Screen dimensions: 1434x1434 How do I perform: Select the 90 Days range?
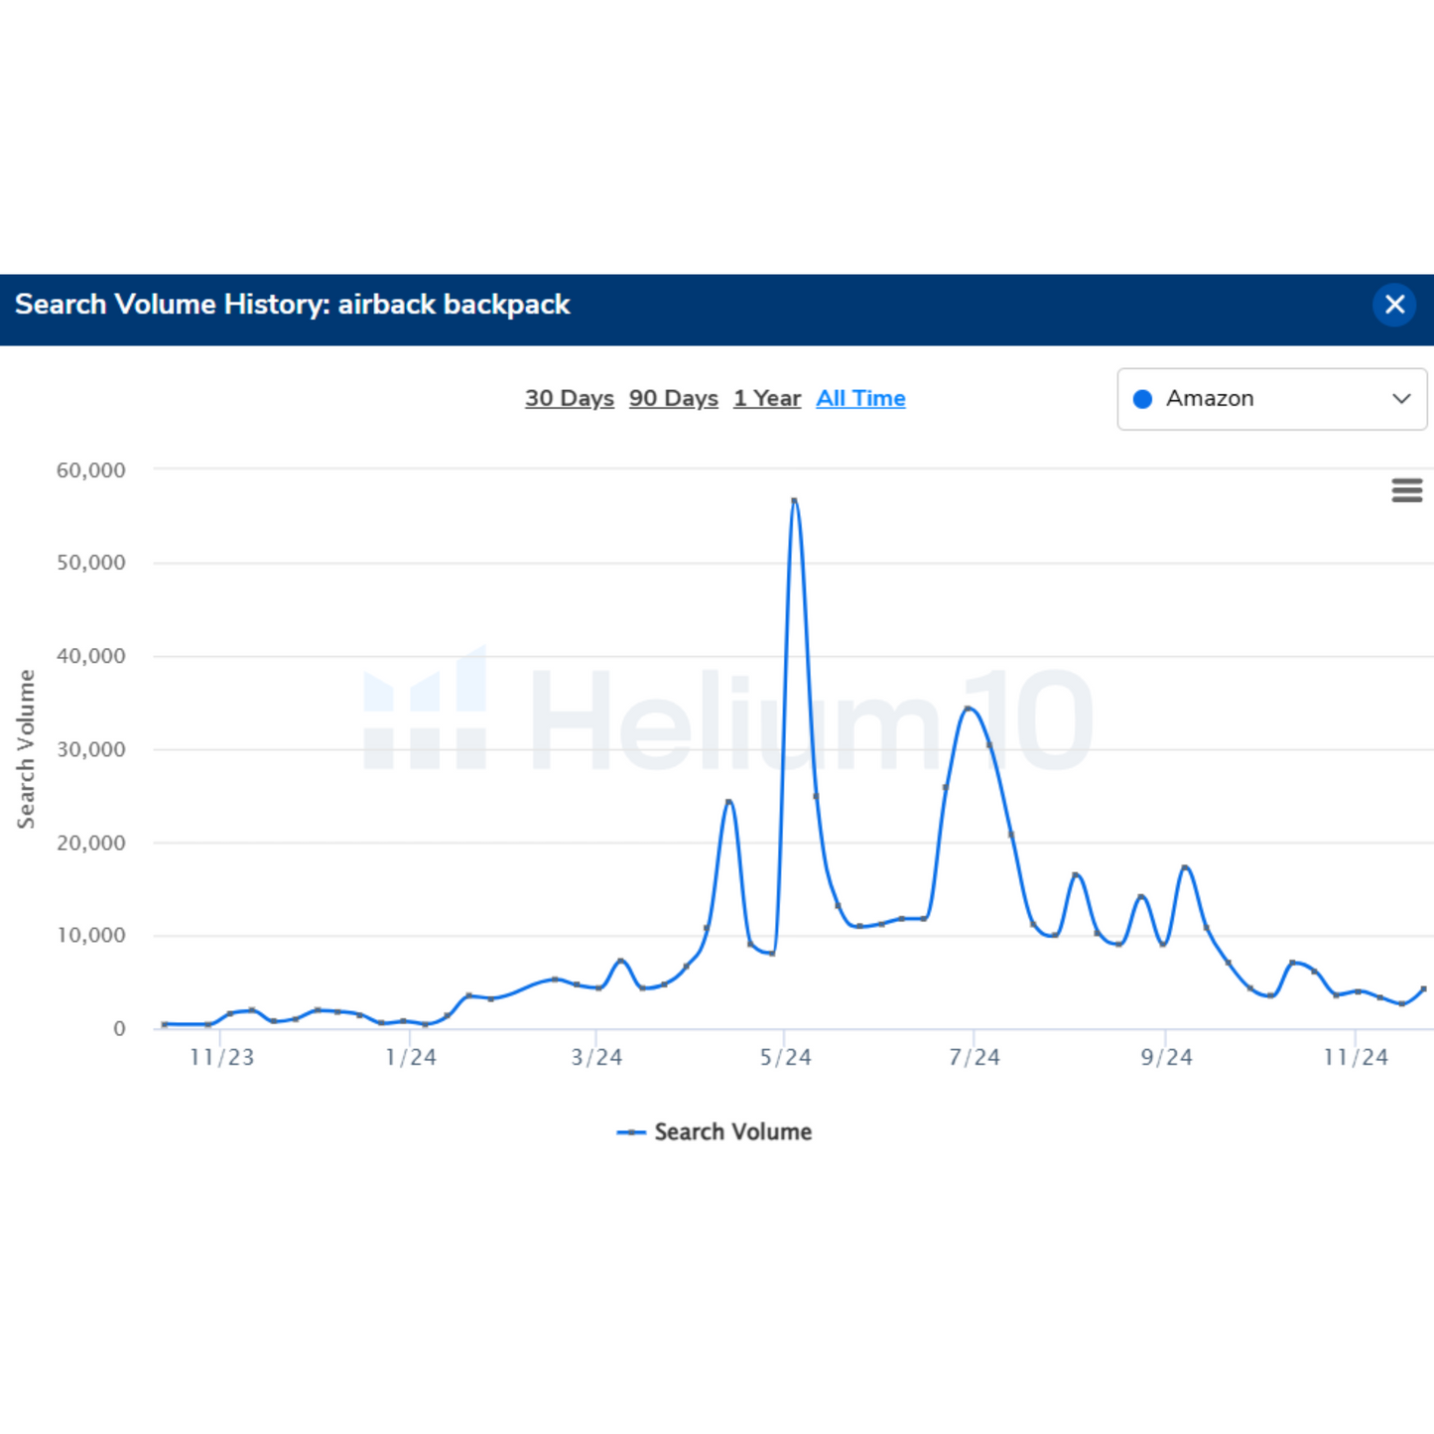[674, 398]
